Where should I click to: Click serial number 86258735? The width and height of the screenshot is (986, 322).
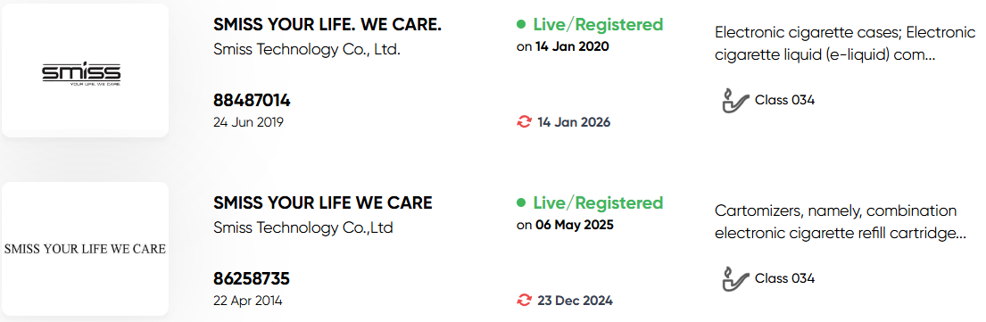252,278
